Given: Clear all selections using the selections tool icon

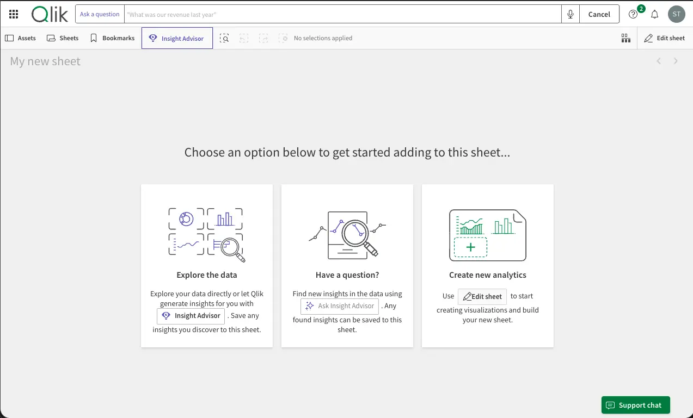Looking at the screenshot, I should pyautogui.click(x=283, y=38).
